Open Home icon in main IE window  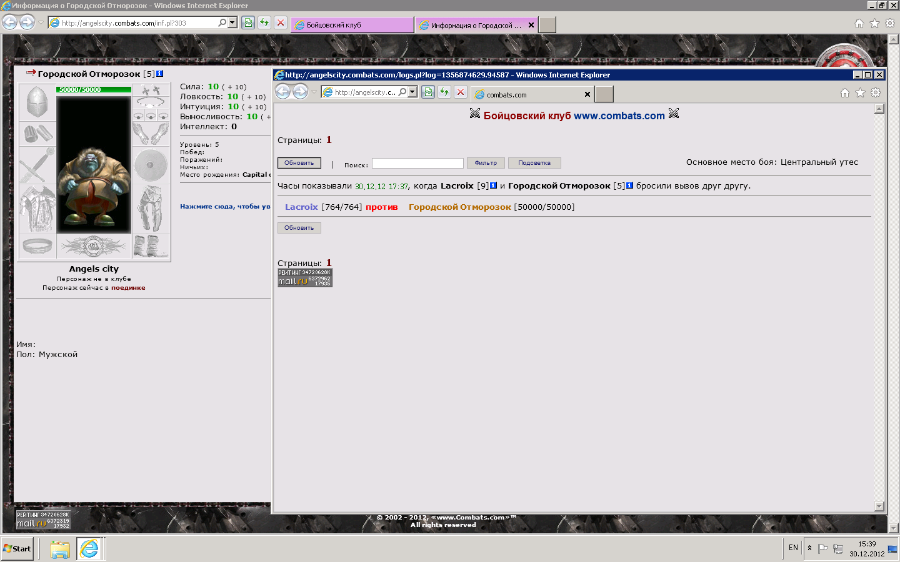click(859, 24)
